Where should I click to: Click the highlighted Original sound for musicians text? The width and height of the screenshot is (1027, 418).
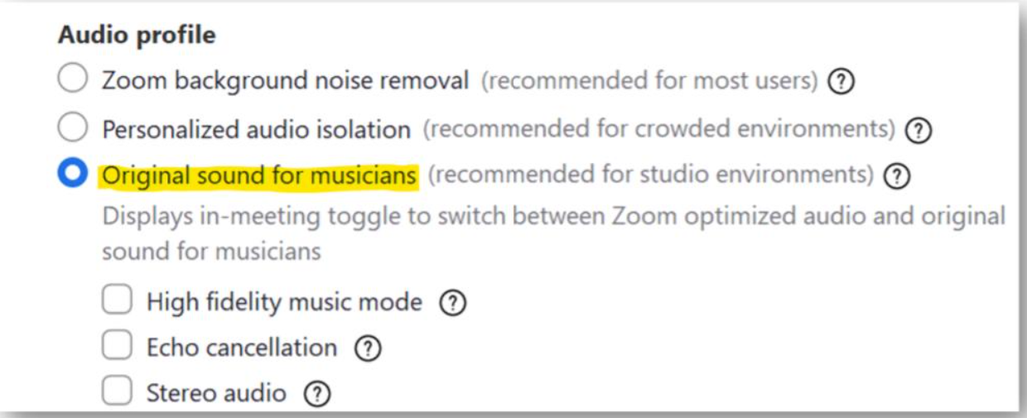tap(258, 175)
